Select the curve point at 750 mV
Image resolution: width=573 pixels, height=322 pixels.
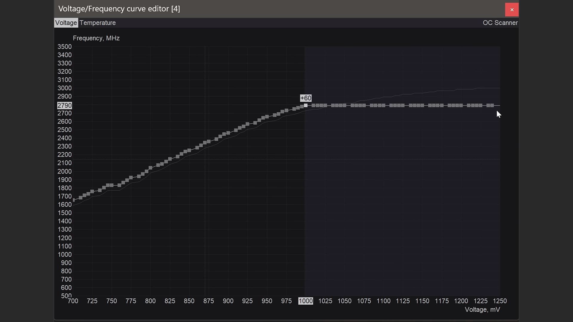coord(112,185)
